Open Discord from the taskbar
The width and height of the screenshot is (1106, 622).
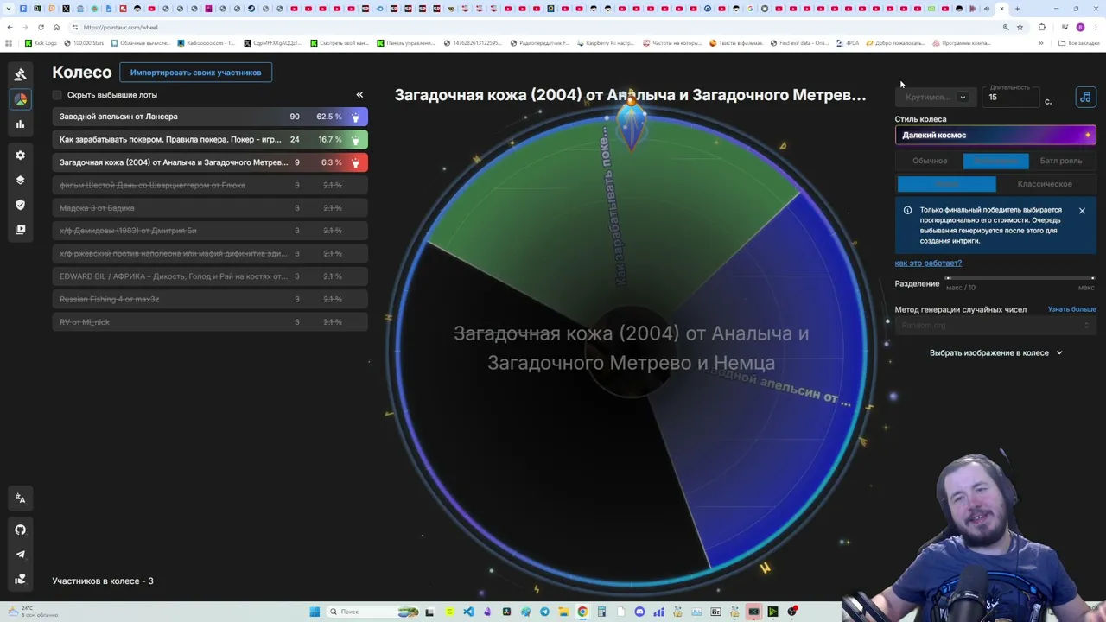pyautogui.click(x=639, y=612)
